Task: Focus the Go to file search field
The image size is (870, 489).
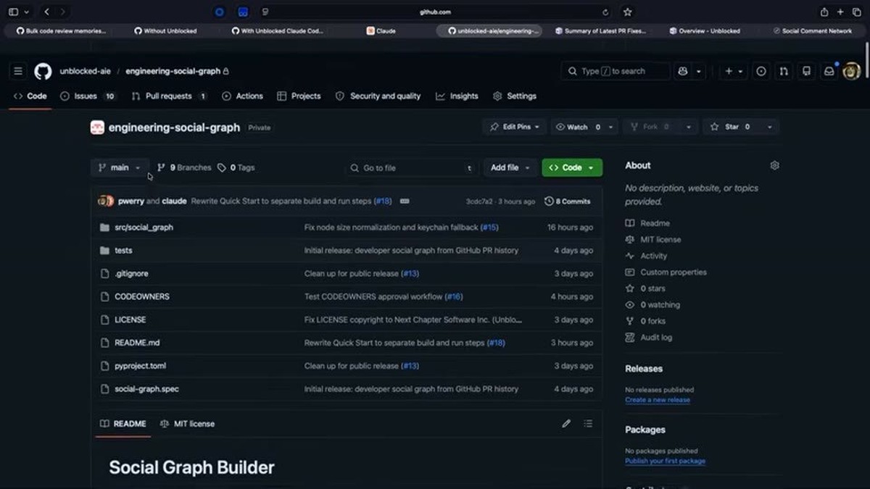Action: (411, 167)
